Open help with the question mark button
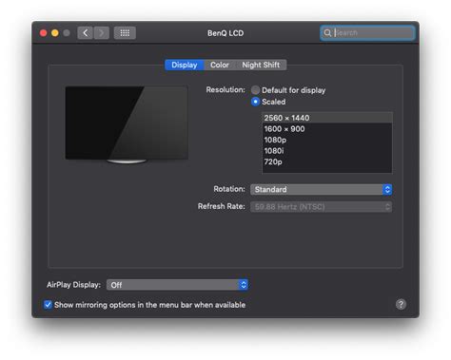 click(401, 304)
